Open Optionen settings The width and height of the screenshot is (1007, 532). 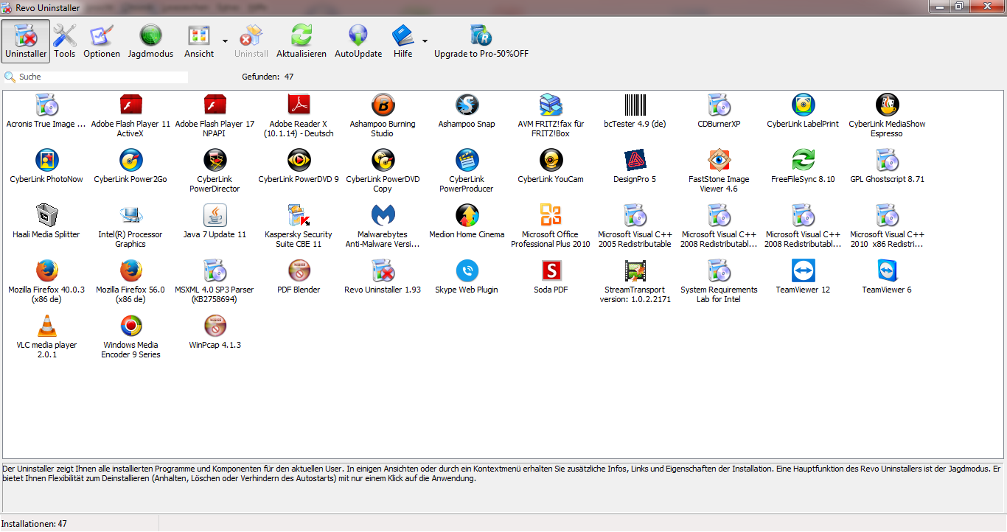pyautogui.click(x=102, y=41)
